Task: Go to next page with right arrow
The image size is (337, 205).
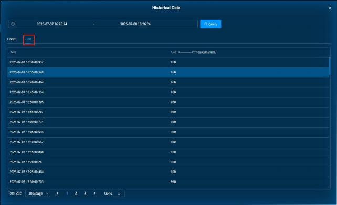Action: 94,193
